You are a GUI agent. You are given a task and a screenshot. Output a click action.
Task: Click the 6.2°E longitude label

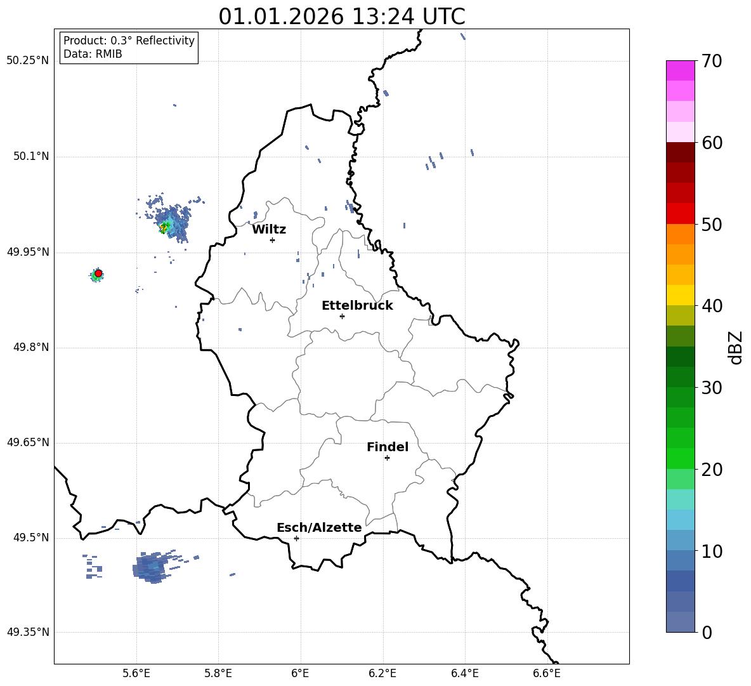(382, 673)
